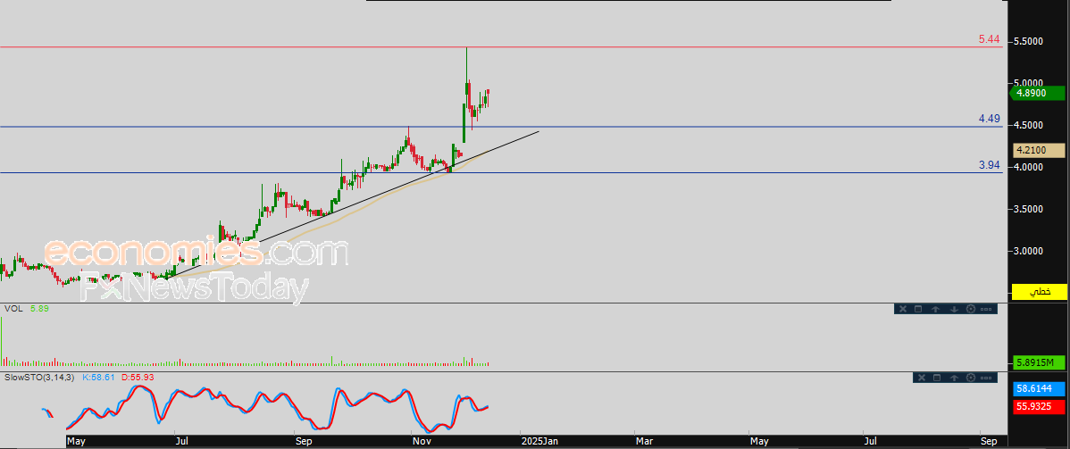
Task: Move the SlowSTO panel up
Action: coord(954,378)
